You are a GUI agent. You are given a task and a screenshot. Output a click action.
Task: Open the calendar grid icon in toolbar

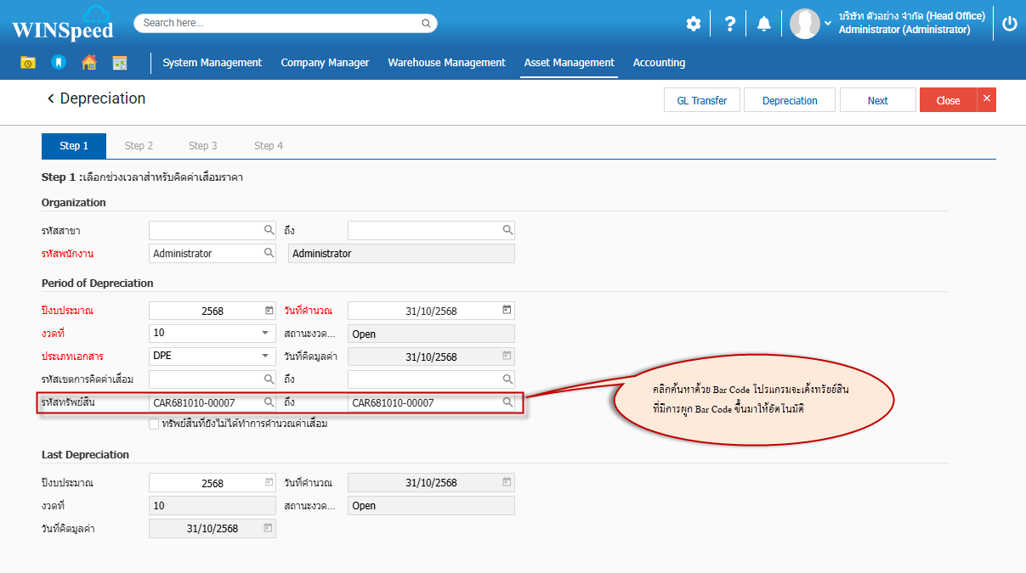point(119,63)
